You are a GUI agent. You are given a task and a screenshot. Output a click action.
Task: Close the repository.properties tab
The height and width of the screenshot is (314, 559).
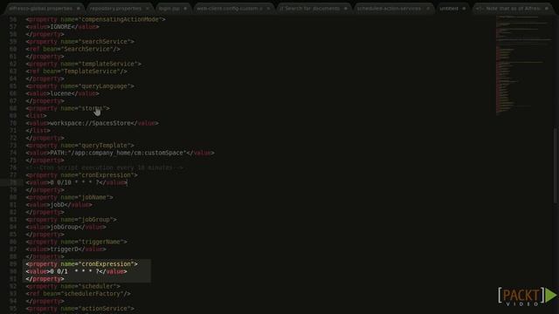(148, 8)
